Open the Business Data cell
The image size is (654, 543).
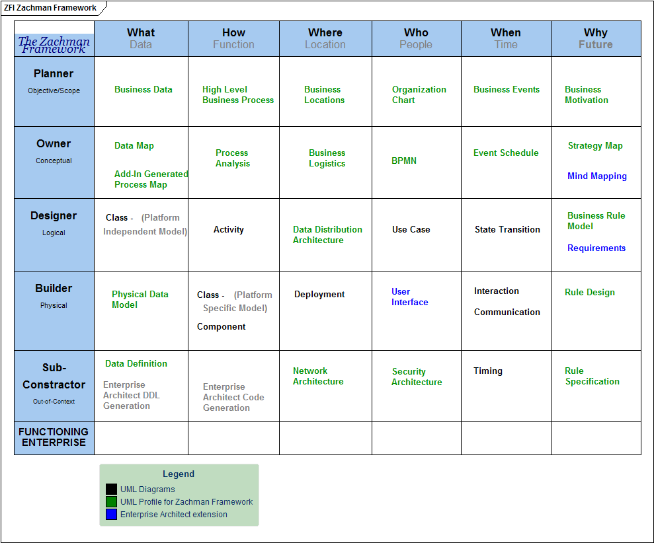coord(143,89)
